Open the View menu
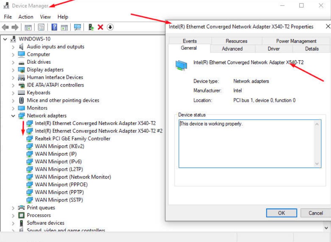The width and height of the screenshot is (331, 242). point(45,17)
